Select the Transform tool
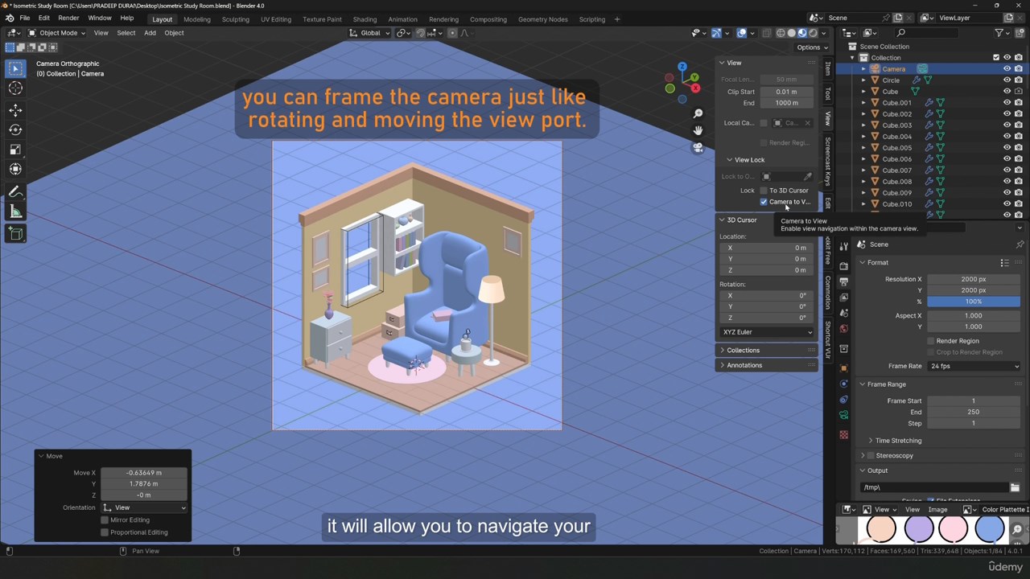The image size is (1030, 579). (15, 169)
